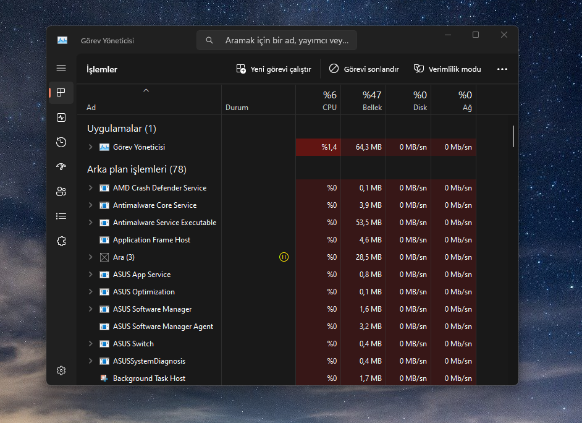Image resolution: width=582 pixels, height=423 pixels.
Task: Click the Uygulamalar (1) group heading
Action: pyautogui.click(x=122, y=129)
